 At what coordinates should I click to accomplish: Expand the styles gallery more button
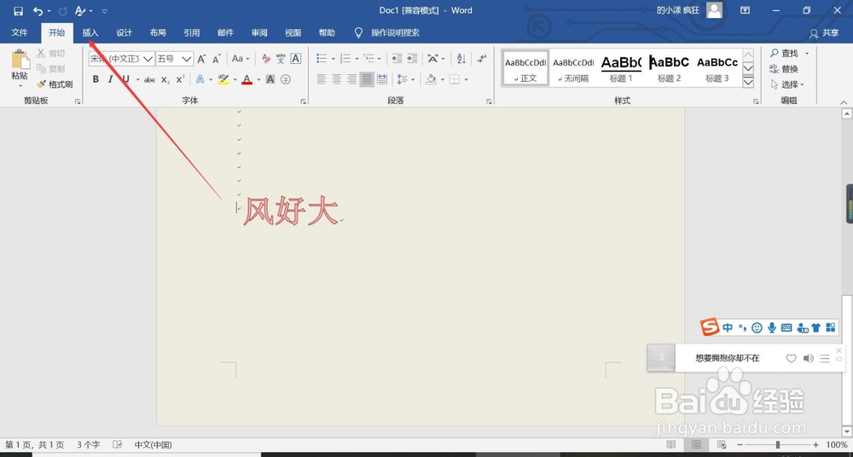(x=748, y=82)
